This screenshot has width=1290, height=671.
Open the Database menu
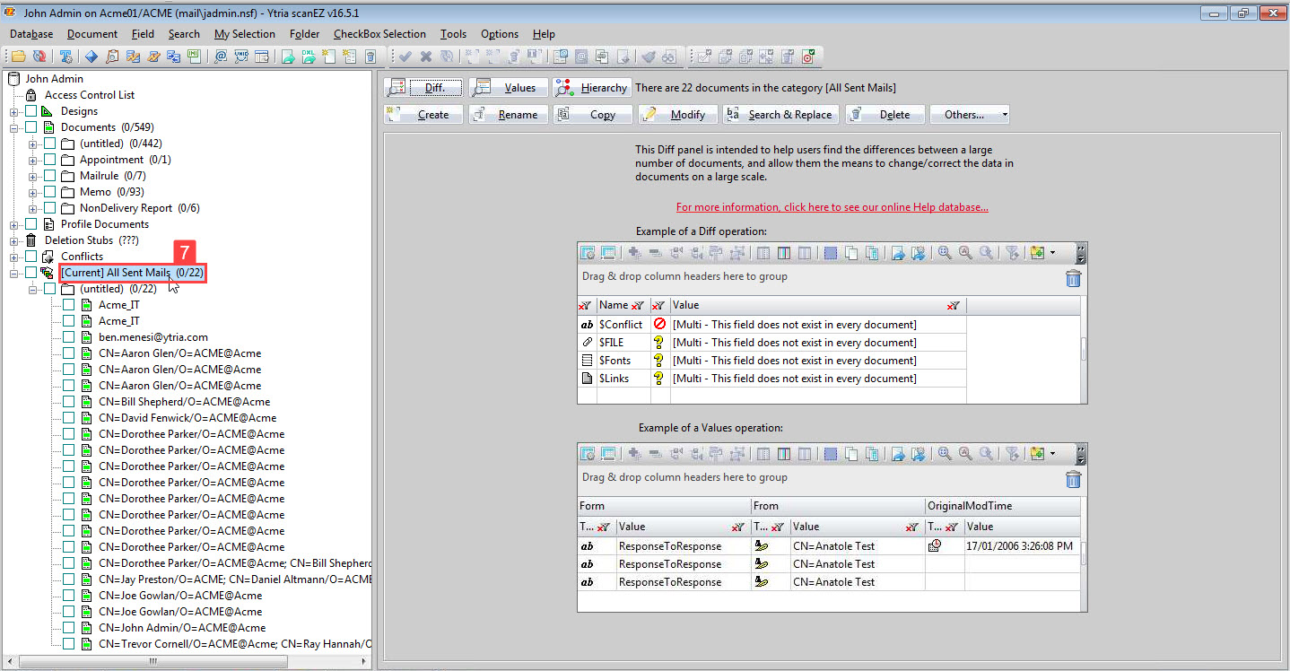[31, 34]
